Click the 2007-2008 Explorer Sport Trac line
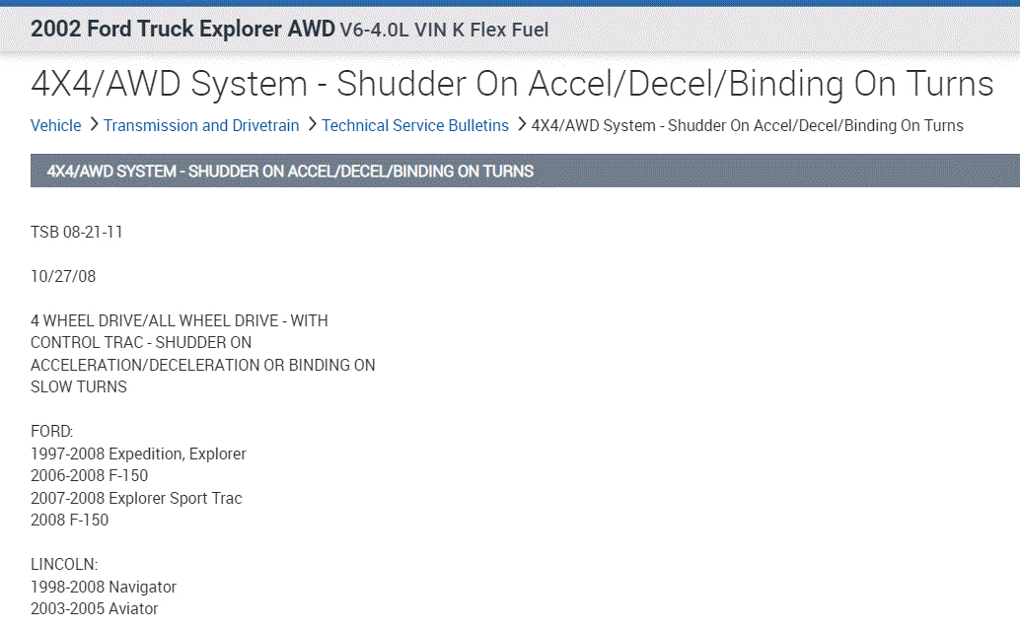The width and height of the screenshot is (1020, 628). point(136,498)
